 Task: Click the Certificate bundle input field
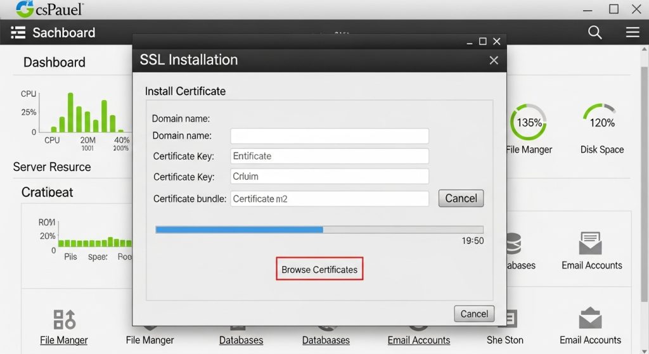click(330, 198)
